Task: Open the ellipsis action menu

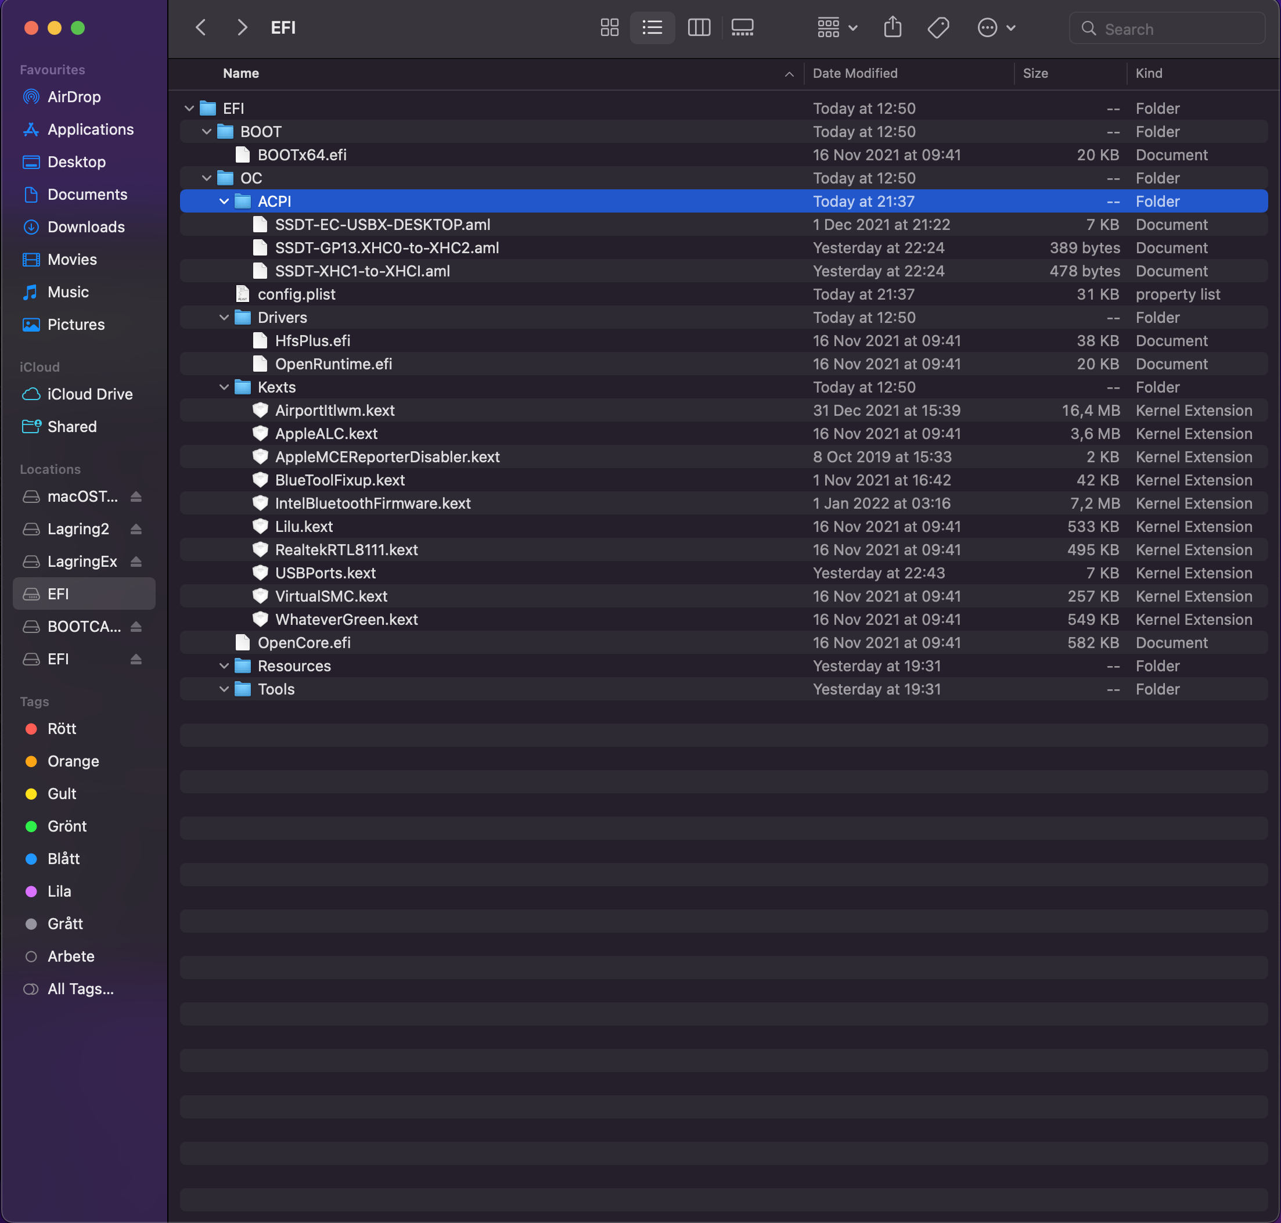Action: [995, 27]
